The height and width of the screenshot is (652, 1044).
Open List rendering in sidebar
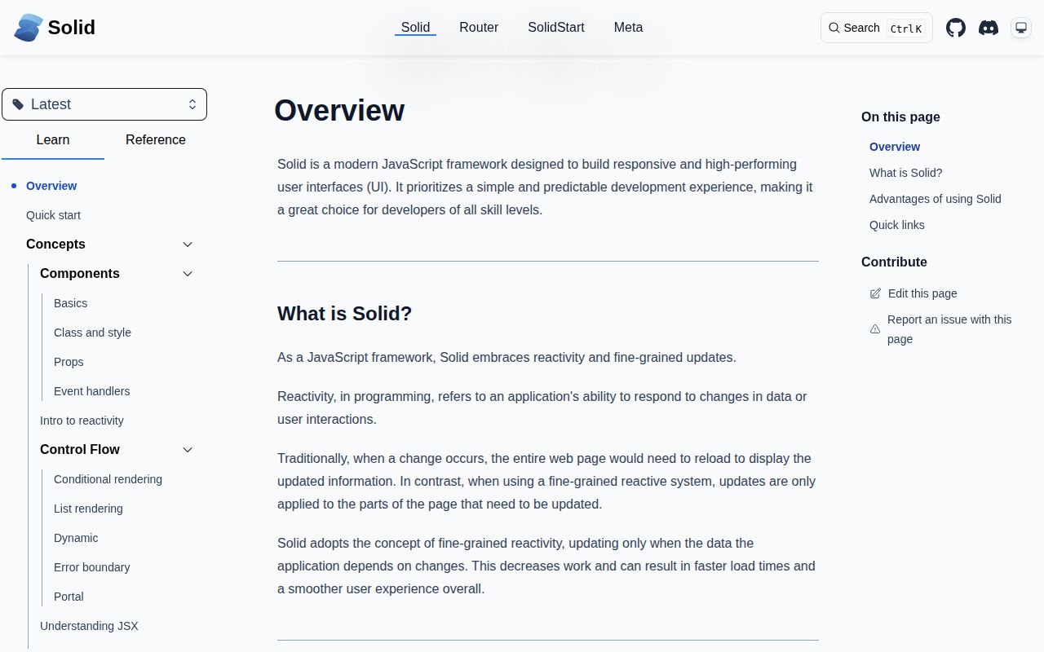(88, 509)
